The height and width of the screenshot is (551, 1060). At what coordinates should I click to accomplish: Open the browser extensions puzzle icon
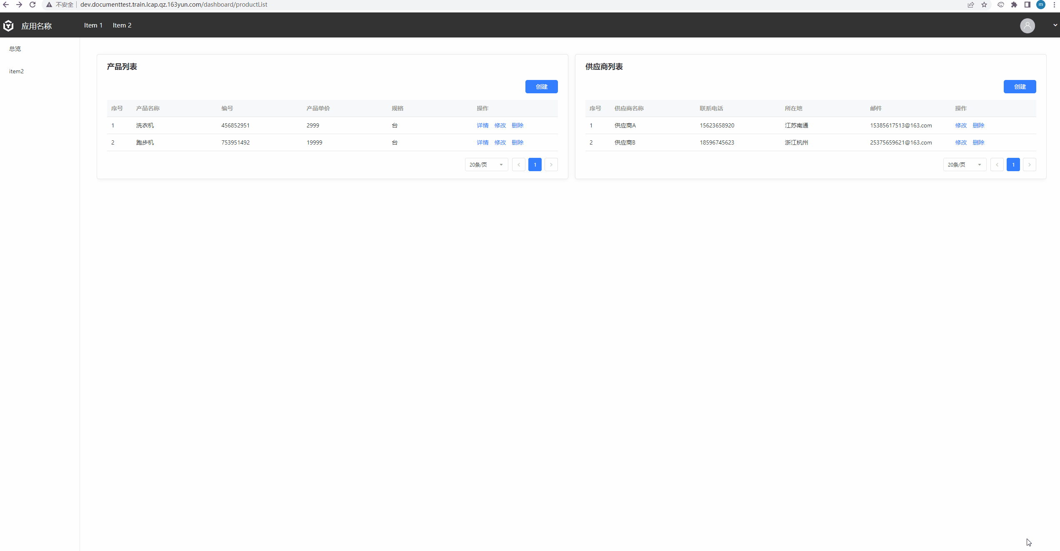point(1014,5)
